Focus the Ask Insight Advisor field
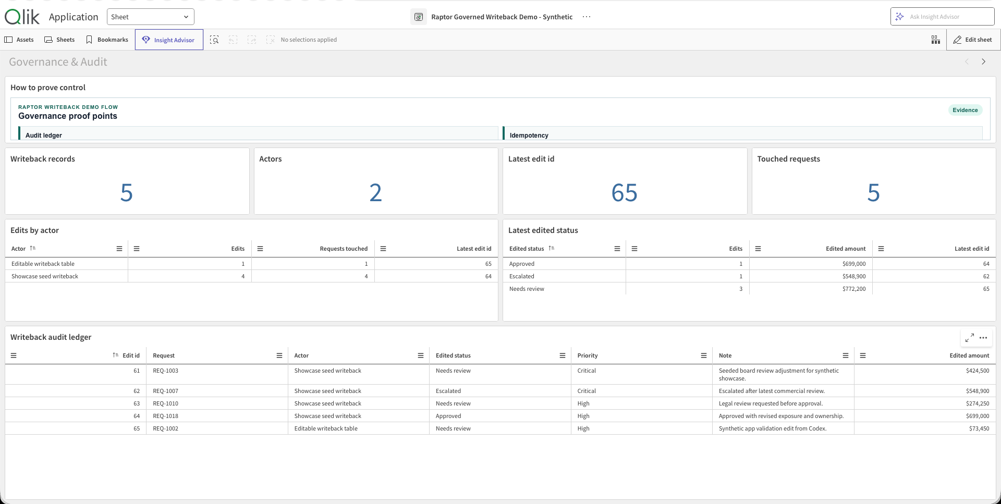This screenshot has height=504, width=1001. pos(942,17)
